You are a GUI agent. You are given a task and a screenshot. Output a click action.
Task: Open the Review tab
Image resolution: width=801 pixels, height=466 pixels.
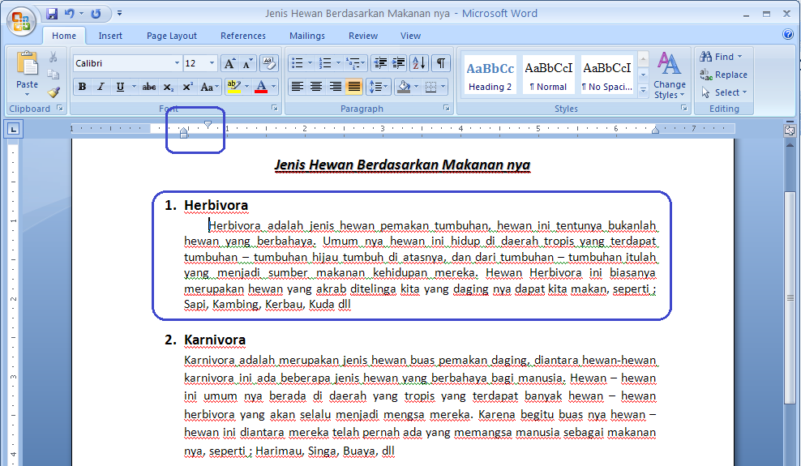pos(363,36)
